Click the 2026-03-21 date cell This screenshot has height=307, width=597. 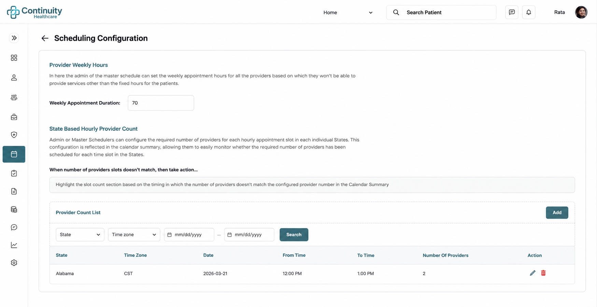point(215,274)
